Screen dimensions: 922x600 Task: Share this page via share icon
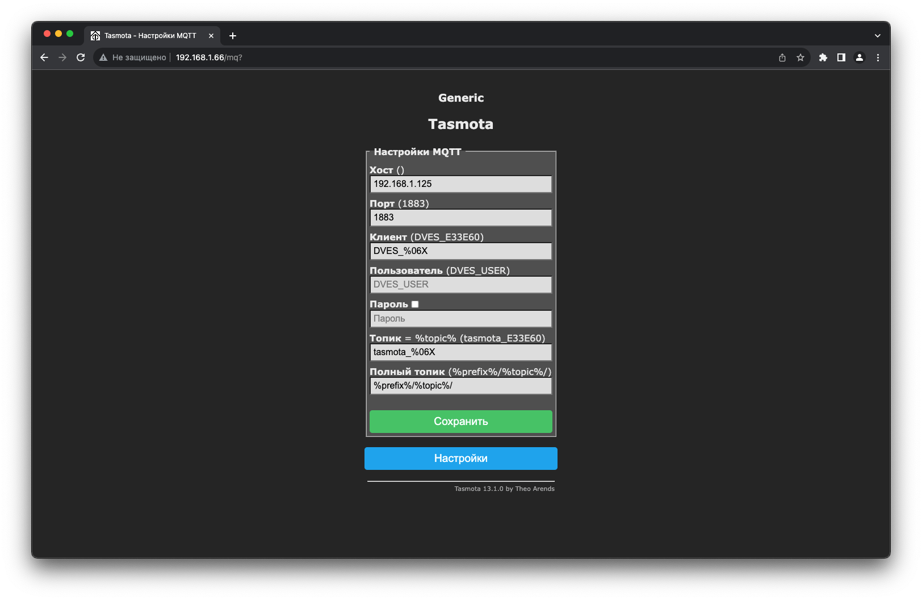[782, 57]
